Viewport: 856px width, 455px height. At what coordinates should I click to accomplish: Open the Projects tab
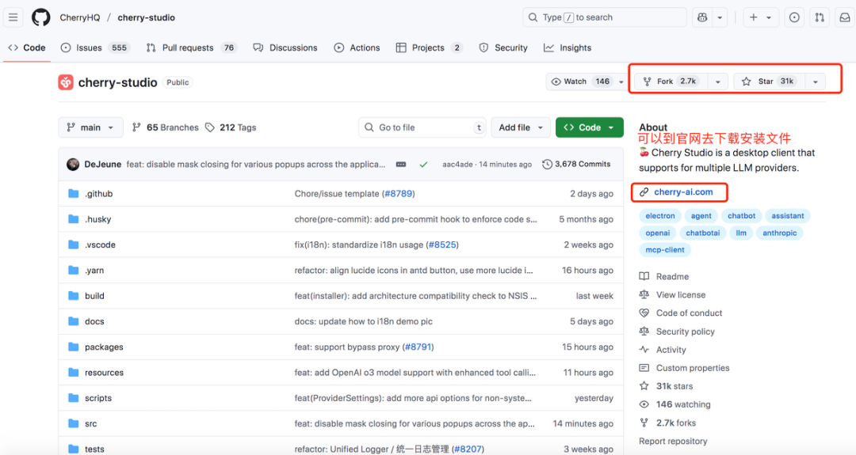coord(429,48)
